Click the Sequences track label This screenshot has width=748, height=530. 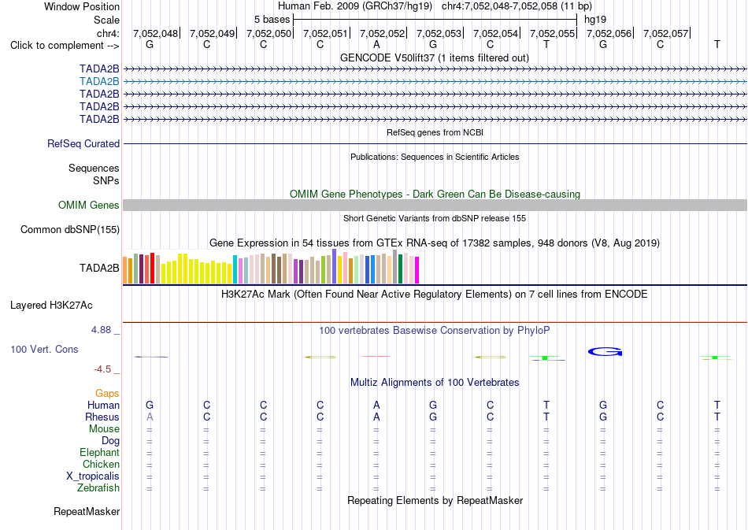(x=94, y=168)
